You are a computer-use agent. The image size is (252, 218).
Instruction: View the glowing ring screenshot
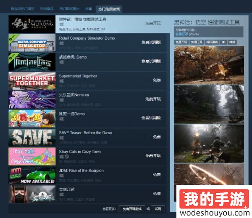point(209,174)
